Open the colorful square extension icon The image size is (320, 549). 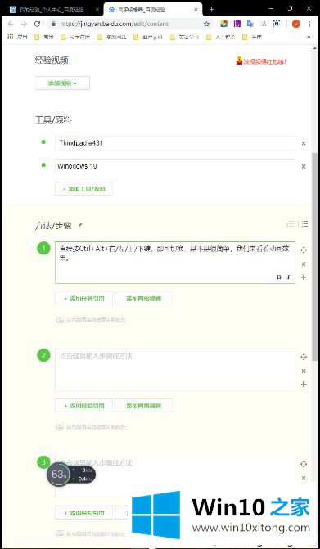[224, 24]
